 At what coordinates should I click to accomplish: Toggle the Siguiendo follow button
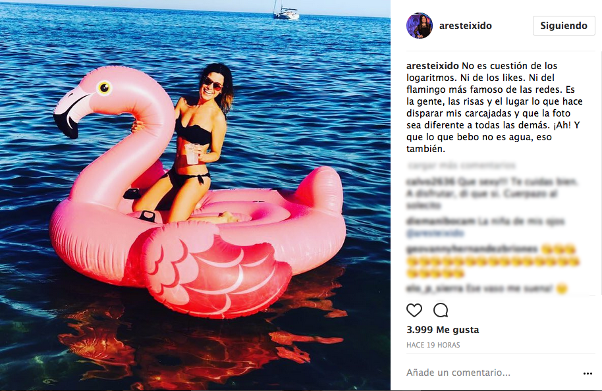564,26
